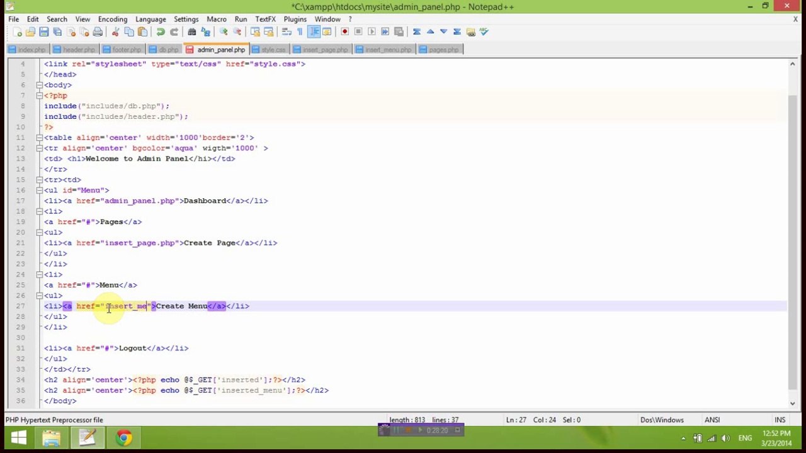Click the Zoom In toolbar icon
Screen dimensions: 806x453
[x=224, y=31]
